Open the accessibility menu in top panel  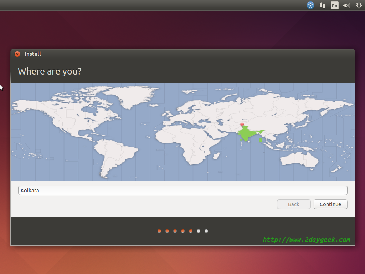coord(310,5)
